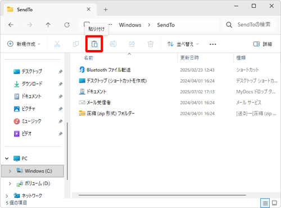This screenshot has height=208, width=281.
Task: Click the search magnifier icon
Action: point(229,25)
